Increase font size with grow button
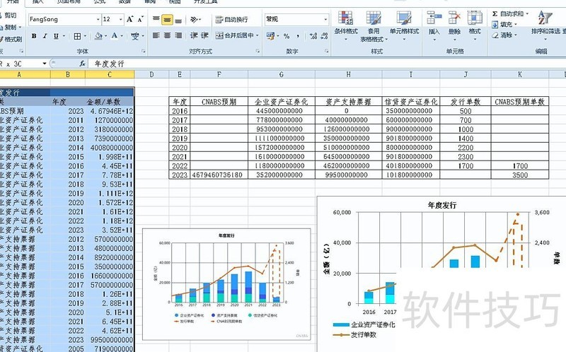The height and width of the screenshot is (352, 566). pyautogui.click(x=130, y=19)
